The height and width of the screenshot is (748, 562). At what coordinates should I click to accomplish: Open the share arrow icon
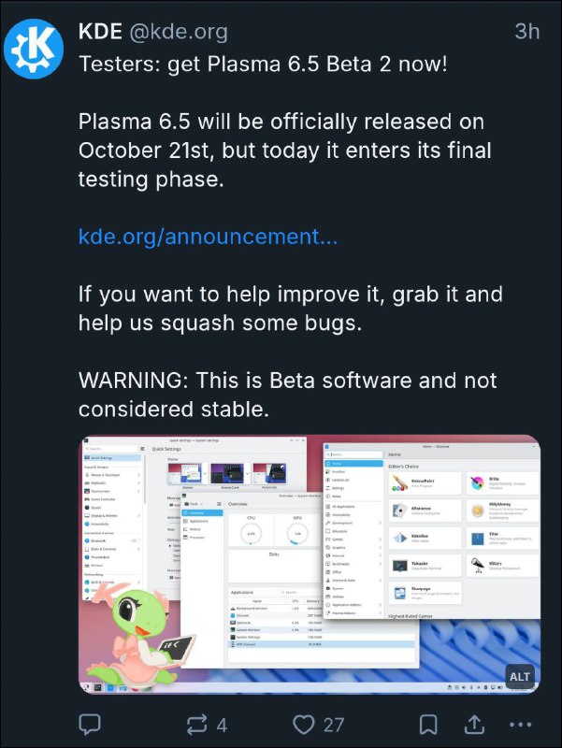474,725
